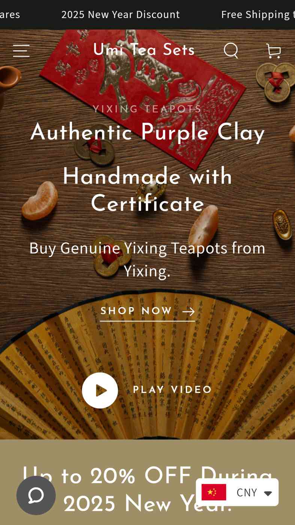The image size is (295, 525).
Task: Click the Handmade with Certificate heading
Action: 148,190
